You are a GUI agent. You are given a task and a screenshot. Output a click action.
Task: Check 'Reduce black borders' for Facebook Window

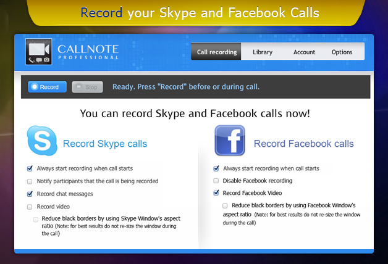pyautogui.click(x=225, y=205)
